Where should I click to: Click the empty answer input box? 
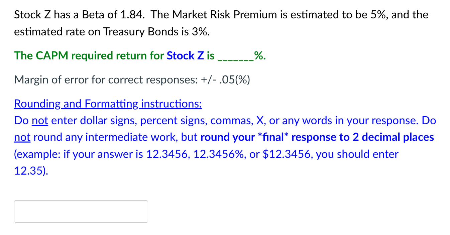pyautogui.click(x=81, y=211)
